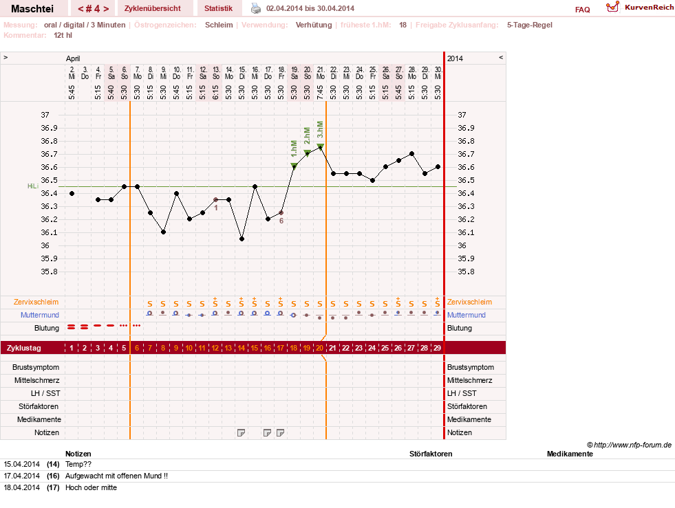Select the Maschtei tab
This screenshot has height=508, width=675.
(x=32, y=8)
